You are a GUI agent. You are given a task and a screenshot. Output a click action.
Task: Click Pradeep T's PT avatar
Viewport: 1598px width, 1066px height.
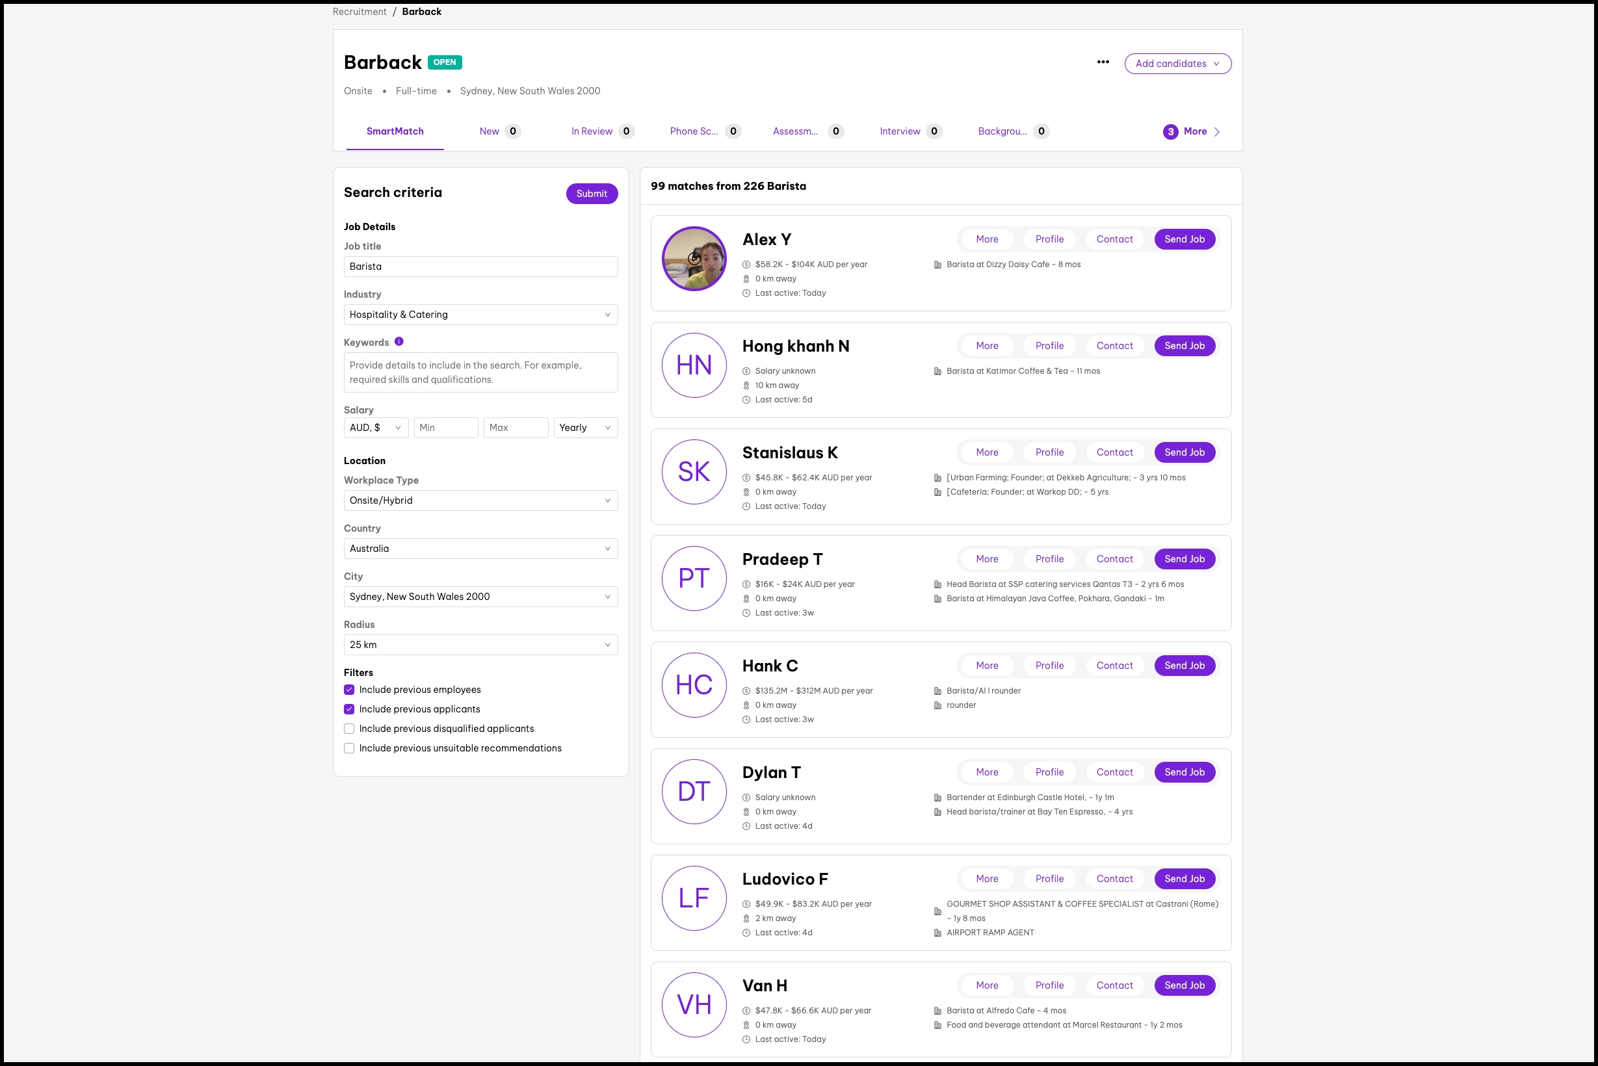694,578
